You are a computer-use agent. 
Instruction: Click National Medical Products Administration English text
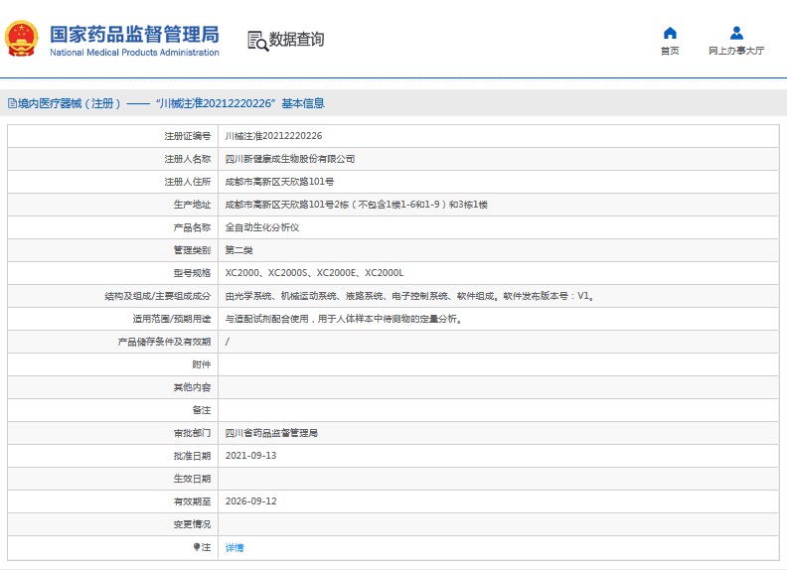click(x=133, y=53)
